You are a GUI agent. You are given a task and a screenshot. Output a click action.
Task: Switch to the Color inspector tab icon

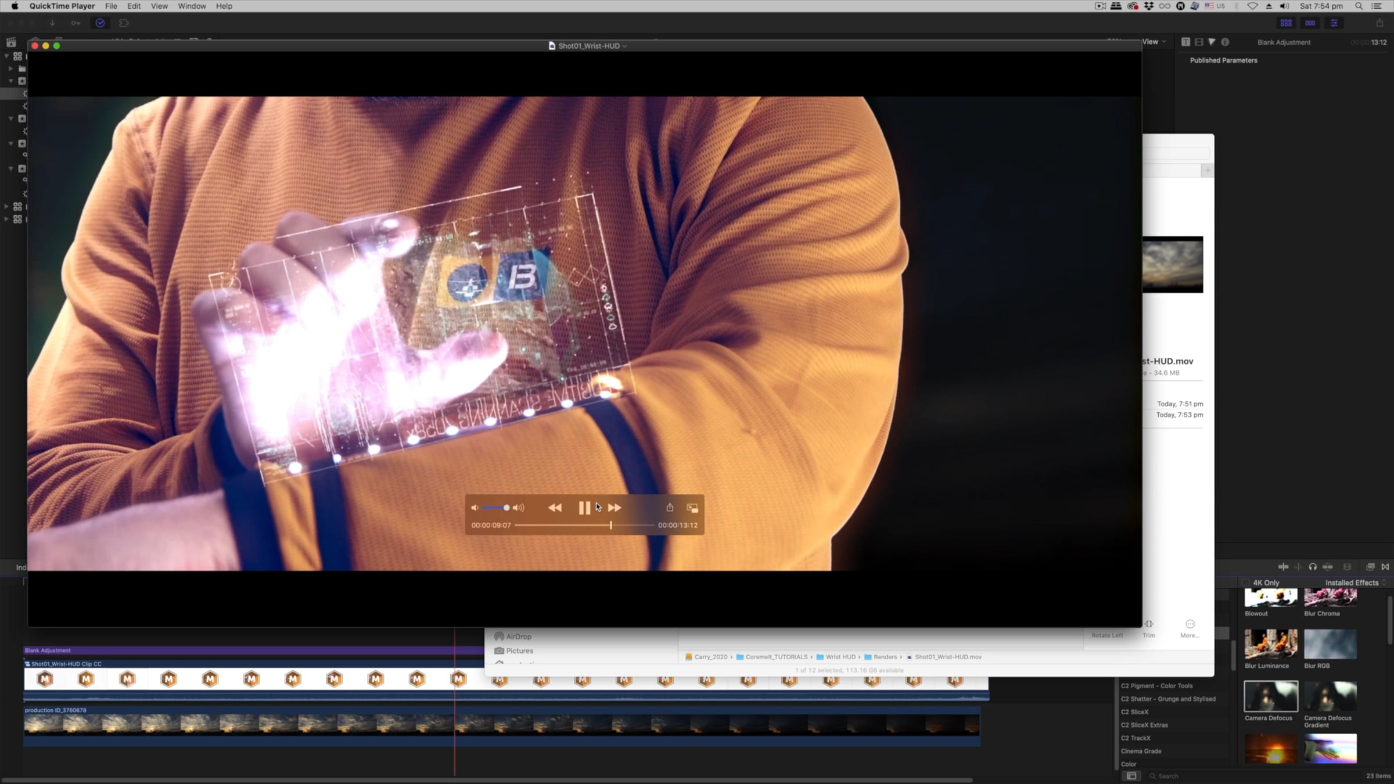1212,42
